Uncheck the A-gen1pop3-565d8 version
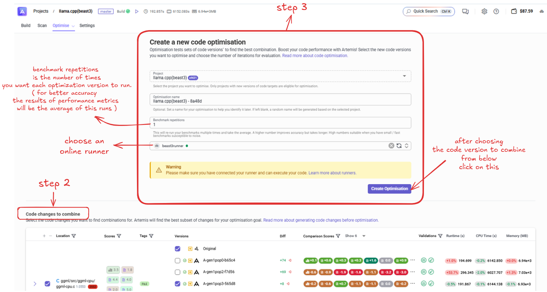Screen dimensions: 547x292 [x=177, y=284]
